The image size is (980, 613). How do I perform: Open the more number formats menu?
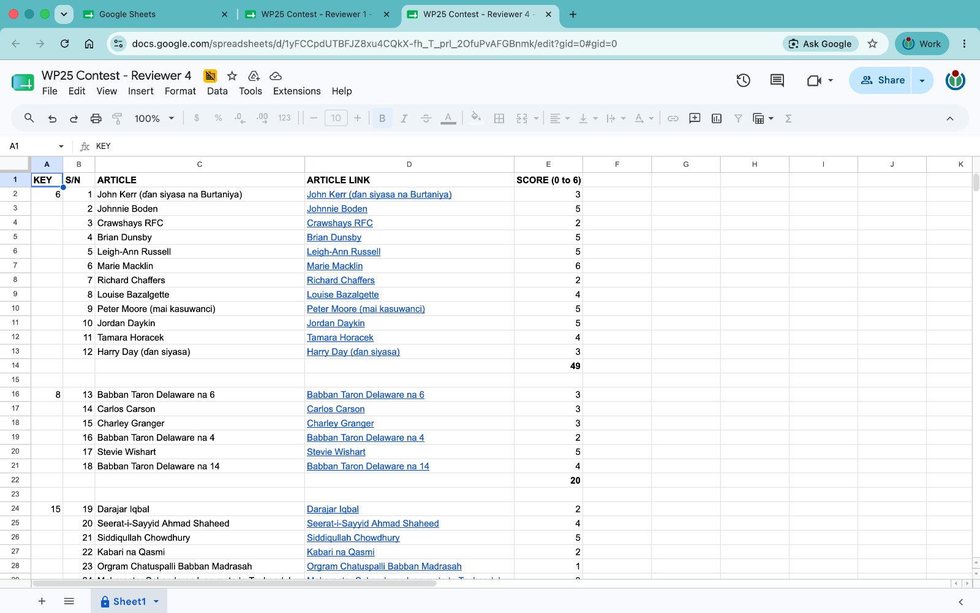pyautogui.click(x=284, y=118)
